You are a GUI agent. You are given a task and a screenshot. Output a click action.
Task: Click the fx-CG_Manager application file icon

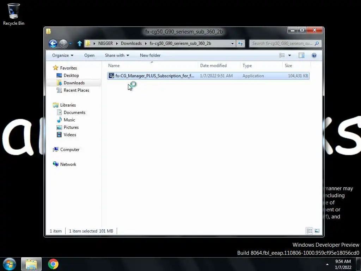coord(111,76)
